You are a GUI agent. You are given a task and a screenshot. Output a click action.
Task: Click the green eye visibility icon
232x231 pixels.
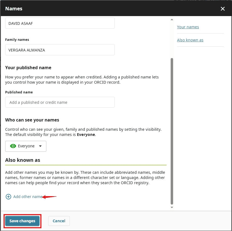click(13, 146)
